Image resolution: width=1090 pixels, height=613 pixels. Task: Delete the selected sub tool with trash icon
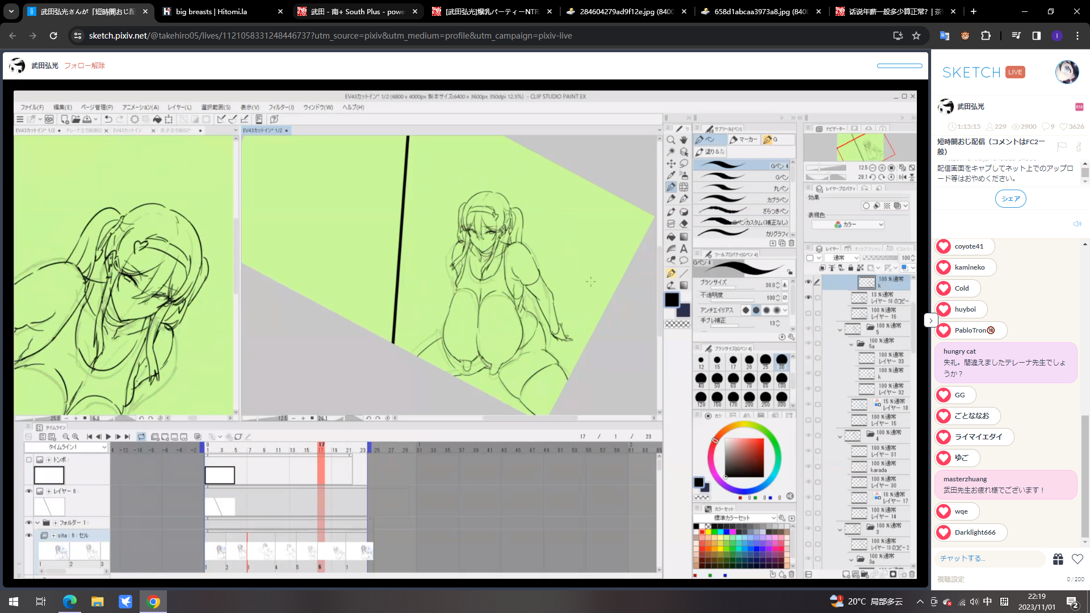coord(791,243)
